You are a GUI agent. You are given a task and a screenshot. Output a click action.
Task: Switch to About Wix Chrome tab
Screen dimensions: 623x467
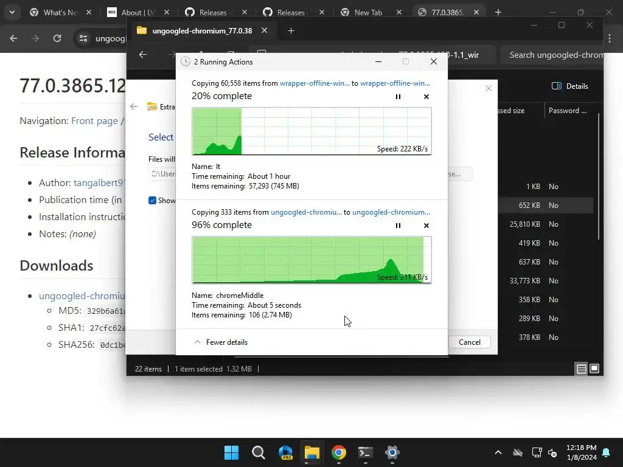137,12
